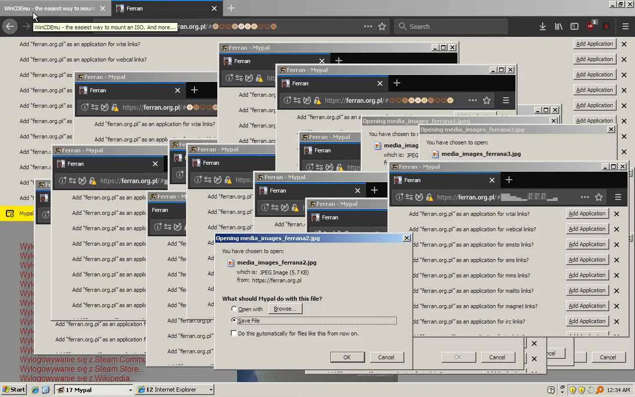
Task: Open the Library icon in main toolbar
Action: [559, 27]
